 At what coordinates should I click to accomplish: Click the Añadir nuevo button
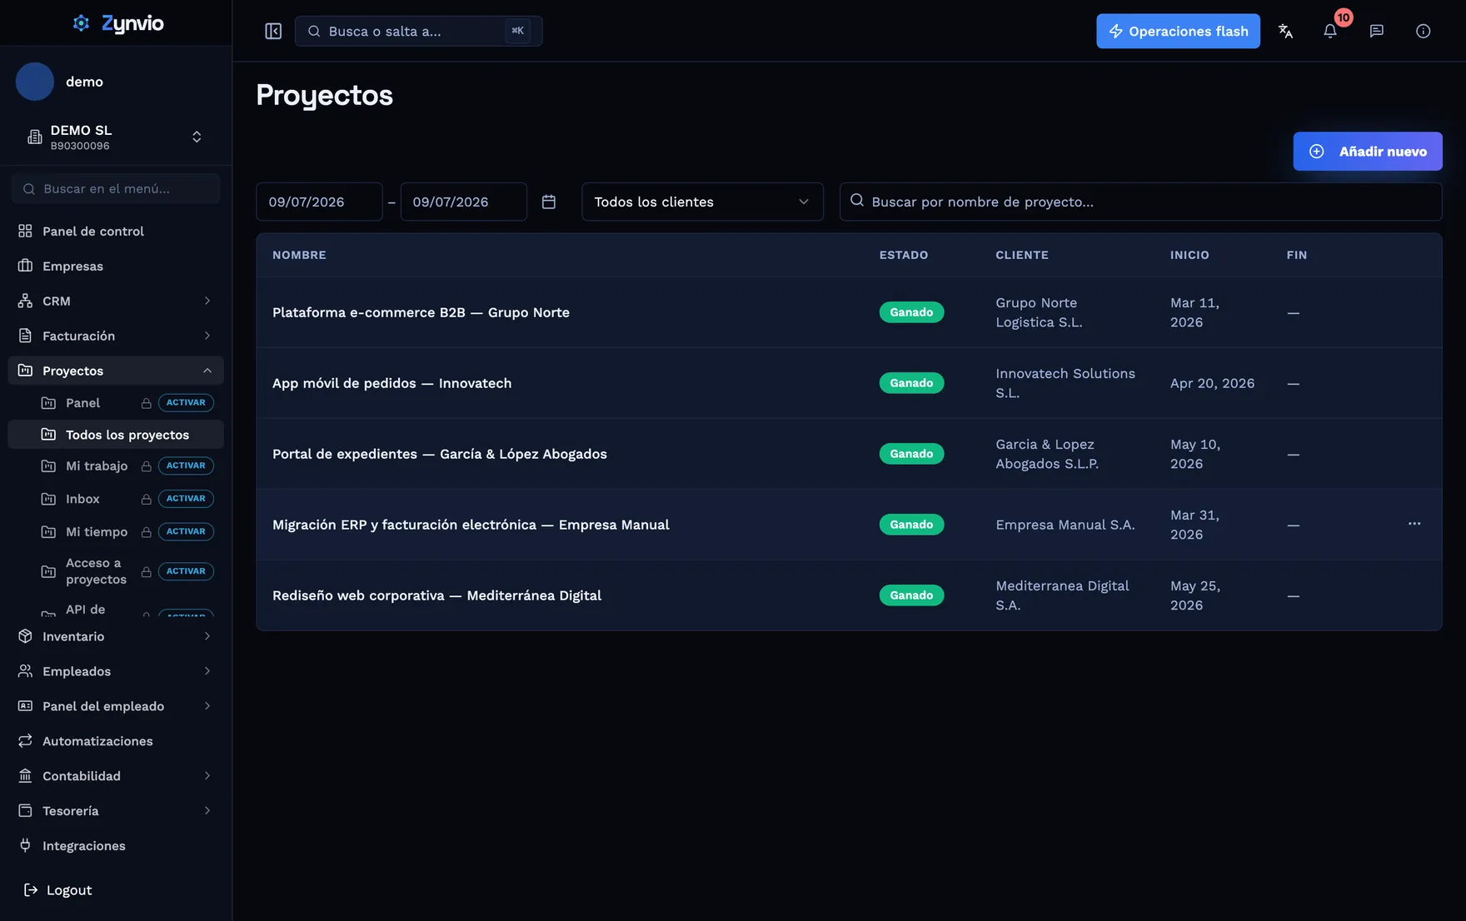click(x=1368, y=151)
